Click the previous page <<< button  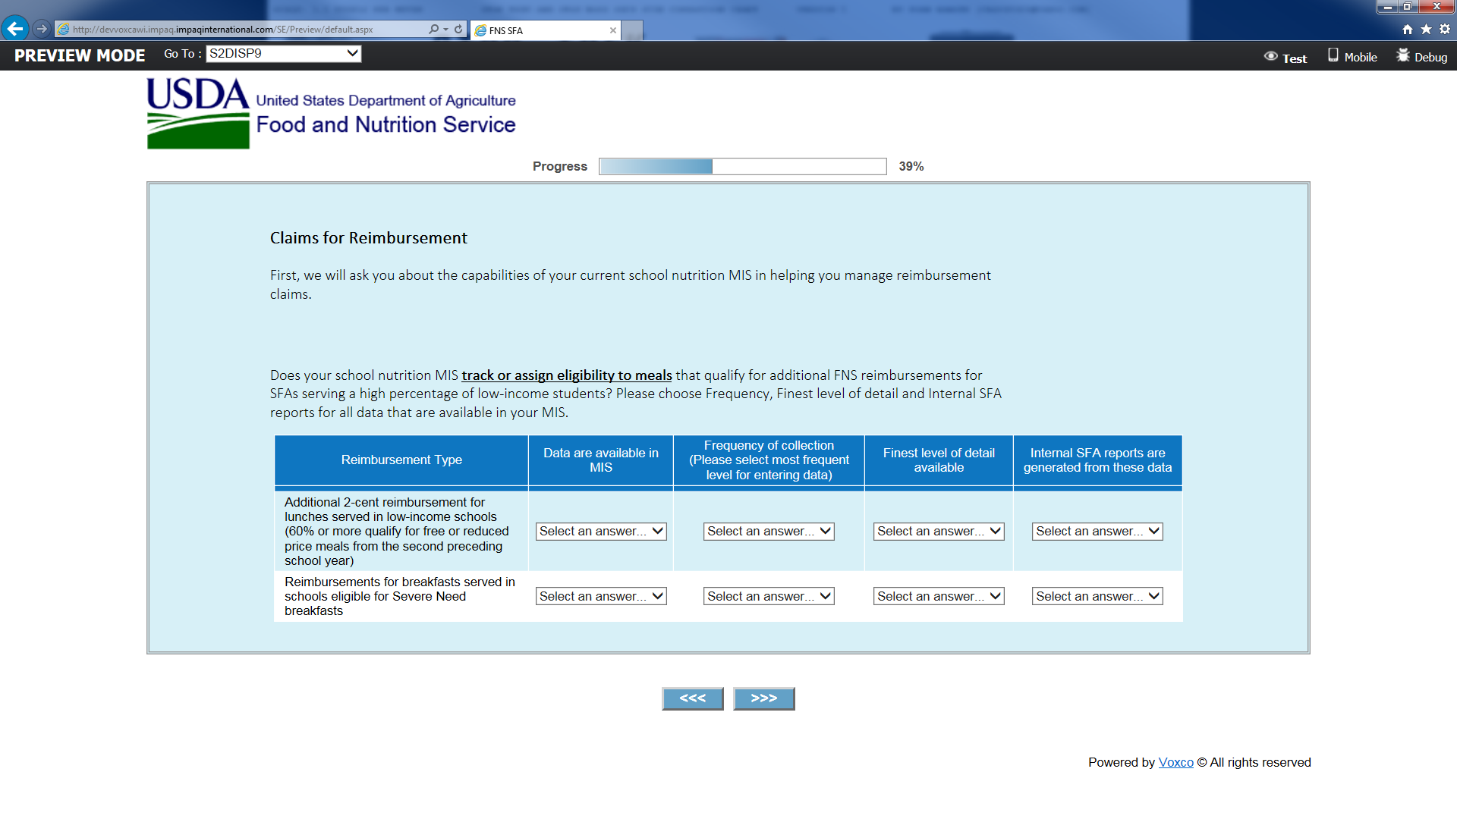pos(692,698)
